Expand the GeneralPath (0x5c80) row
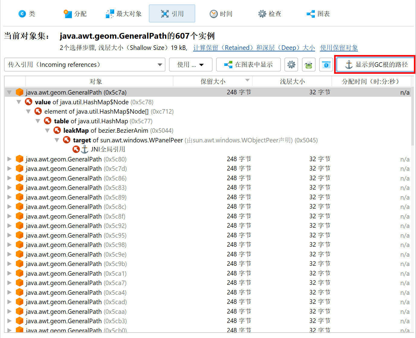Viewport: 416px width, 338px height. click(9, 159)
